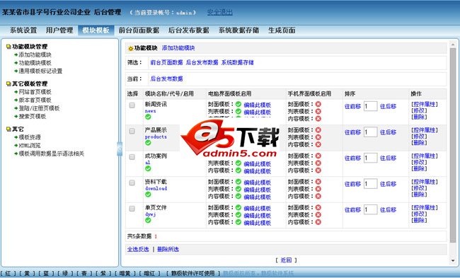Click folder icon beside 功能模块管理
460x278 pixels.
[x=8, y=47]
